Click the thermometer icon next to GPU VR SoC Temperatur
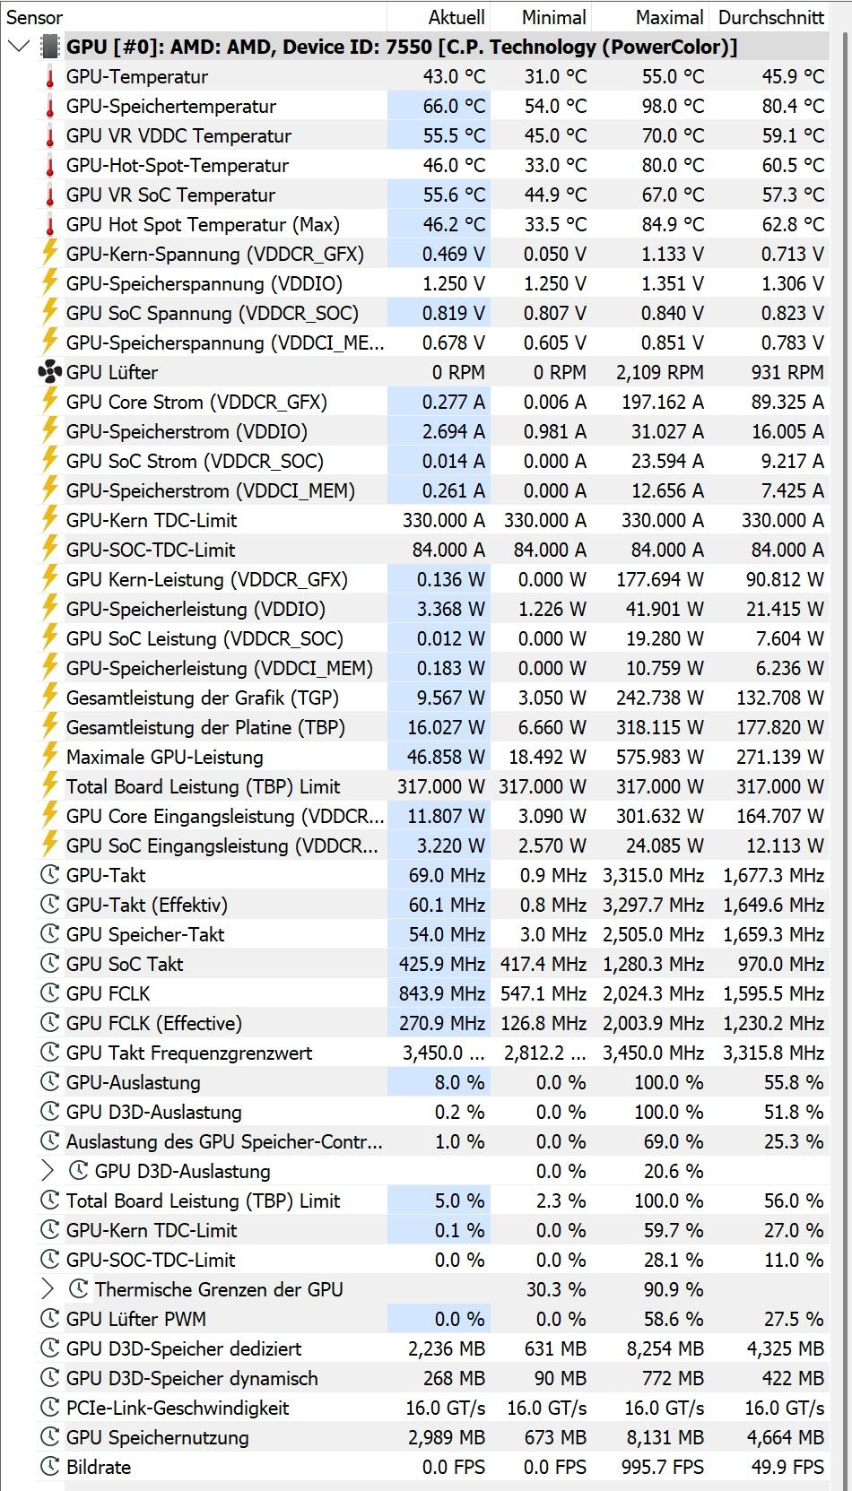This screenshot has height=1491, width=852. pyautogui.click(x=50, y=195)
